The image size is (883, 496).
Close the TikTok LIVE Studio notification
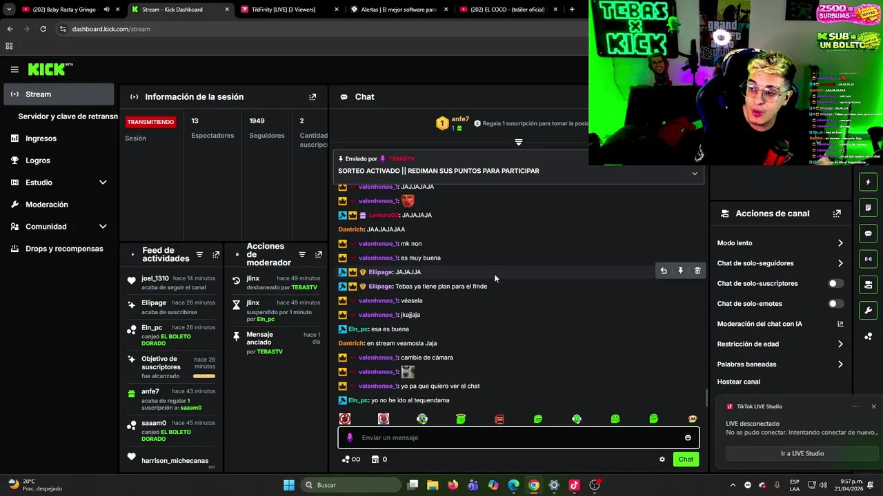[x=873, y=406]
